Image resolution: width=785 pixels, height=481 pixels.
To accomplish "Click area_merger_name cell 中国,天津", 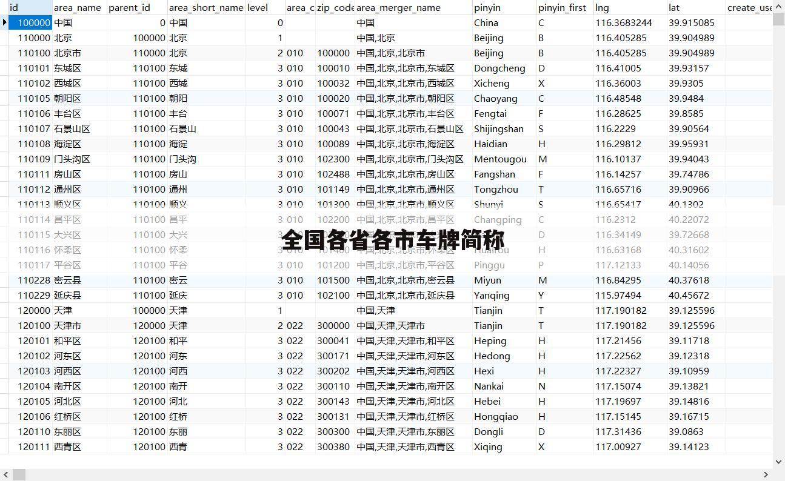I will click(413, 310).
